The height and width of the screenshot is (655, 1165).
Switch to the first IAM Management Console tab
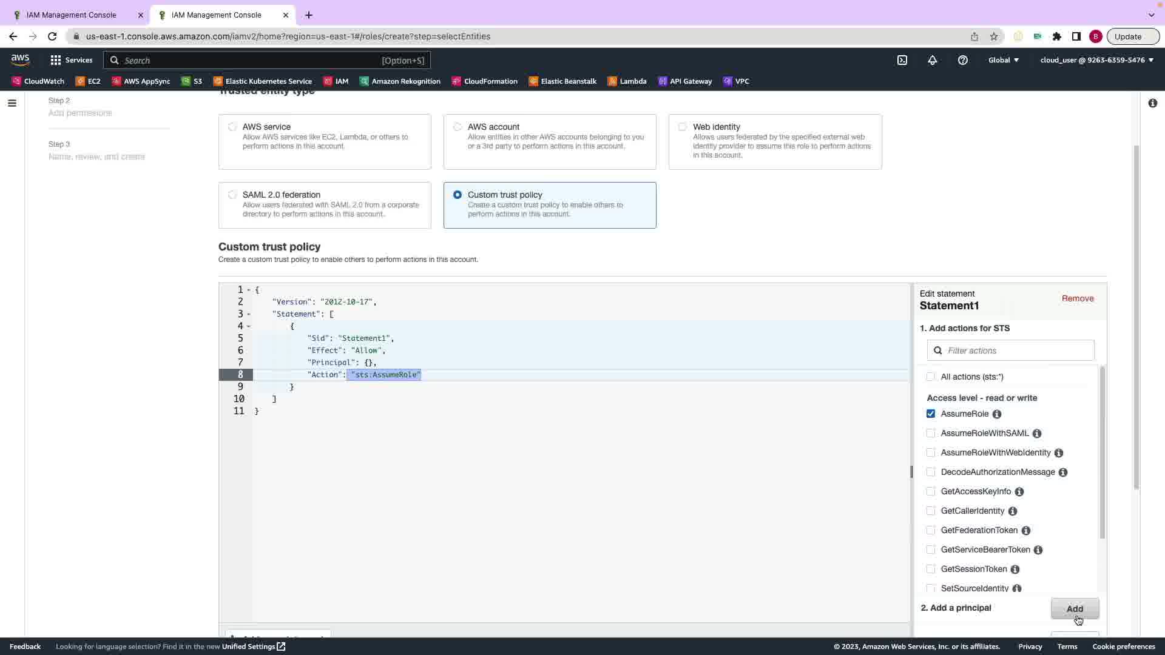[x=72, y=15]
